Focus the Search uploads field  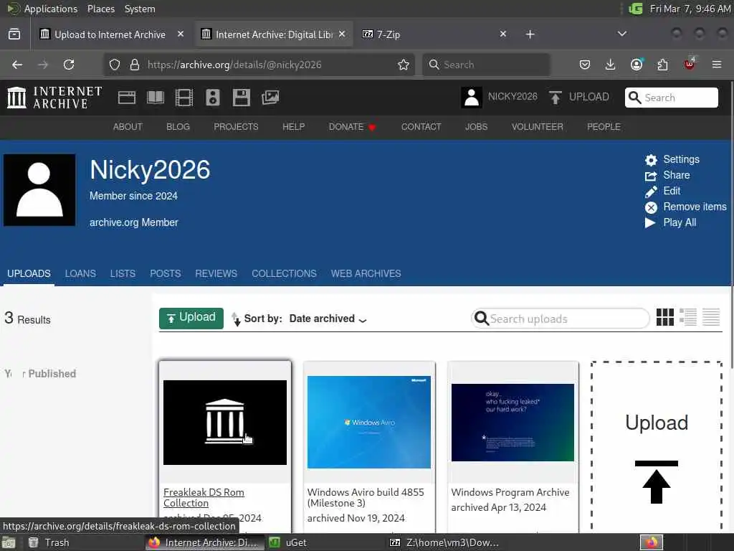coord(561,319)
